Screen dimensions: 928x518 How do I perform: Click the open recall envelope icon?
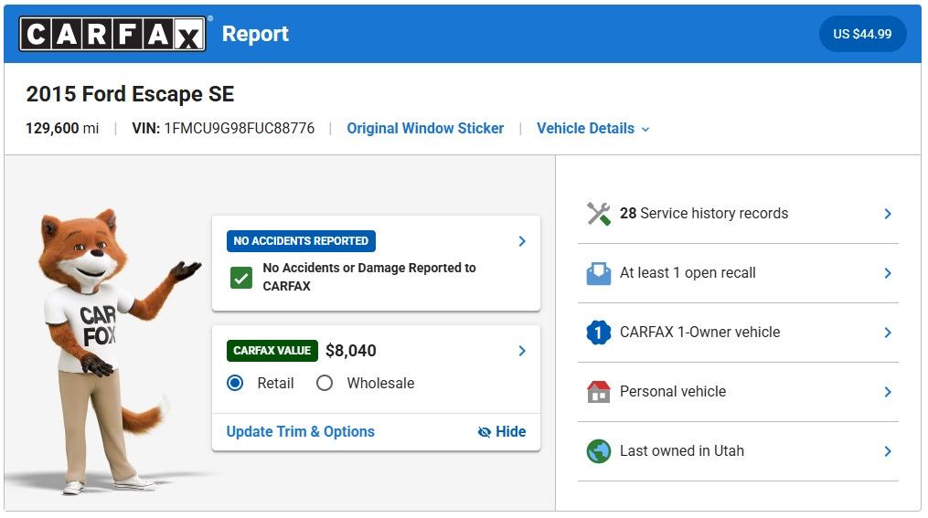pyautogui.click(x=598, y=273)
